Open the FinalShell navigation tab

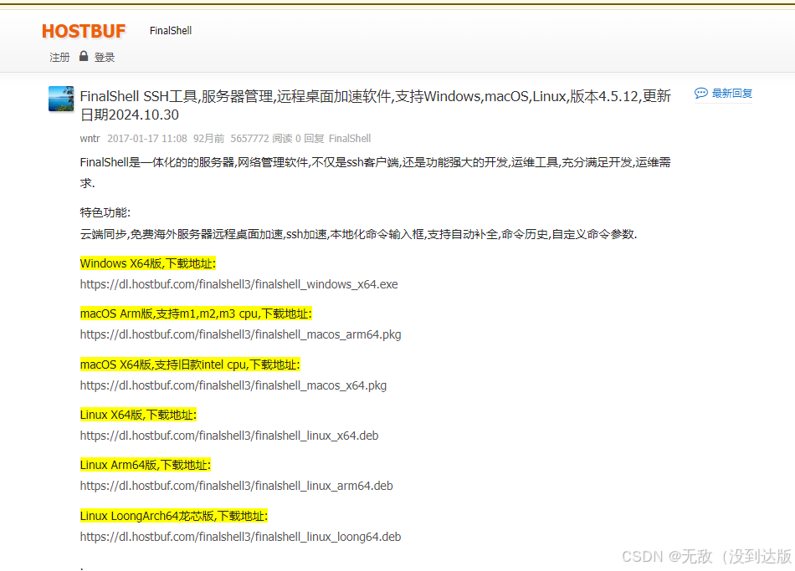171,31
